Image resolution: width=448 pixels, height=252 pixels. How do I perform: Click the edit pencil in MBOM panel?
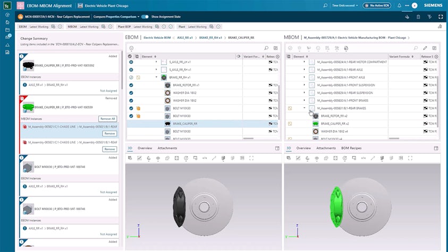[x=425, y=48]
